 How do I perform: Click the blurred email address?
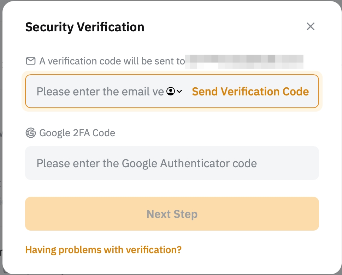[244, 61]
